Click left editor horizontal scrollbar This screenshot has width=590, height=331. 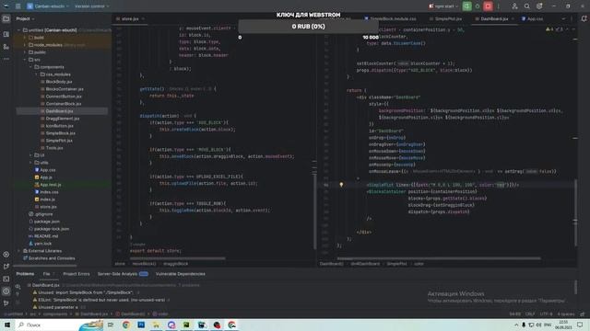177,258
